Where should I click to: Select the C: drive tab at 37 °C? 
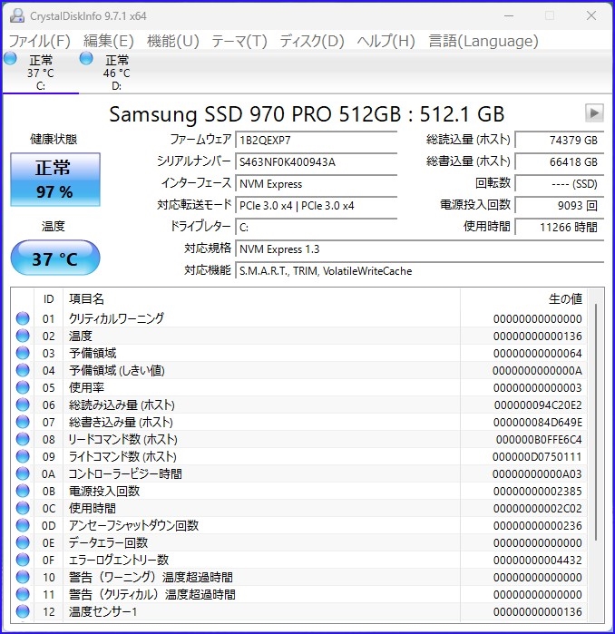click(41, 72)
